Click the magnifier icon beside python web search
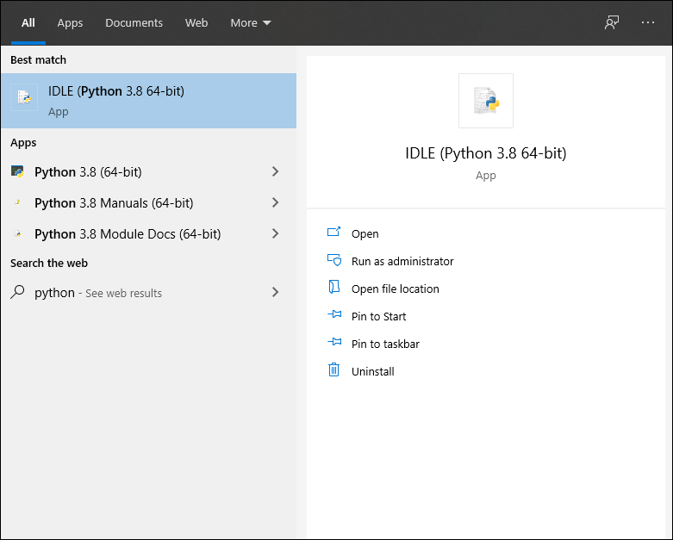 tap(17, 292)
